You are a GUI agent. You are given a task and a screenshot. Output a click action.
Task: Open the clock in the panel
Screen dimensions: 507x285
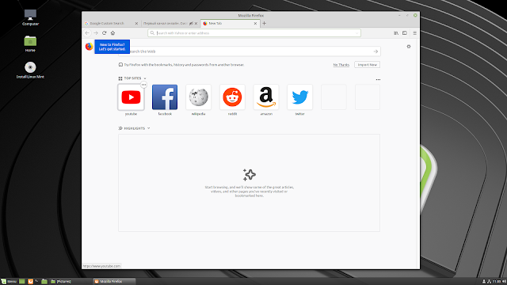click(x=497, y=282)
